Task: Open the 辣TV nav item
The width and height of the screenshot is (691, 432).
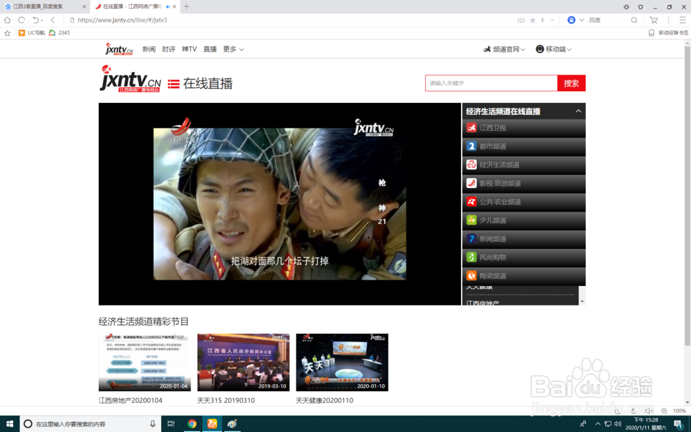Action: [189, 49]
